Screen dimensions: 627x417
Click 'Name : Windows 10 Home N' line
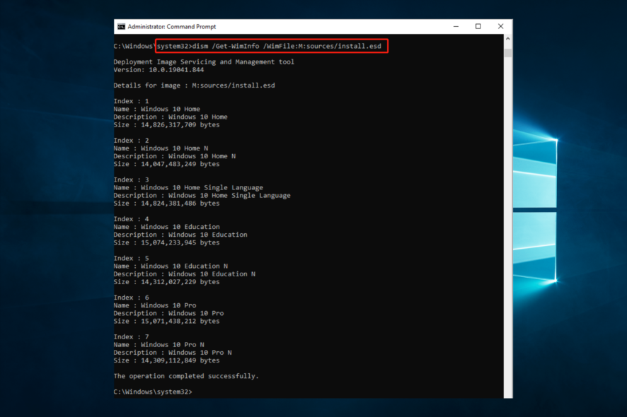point(161,148)
